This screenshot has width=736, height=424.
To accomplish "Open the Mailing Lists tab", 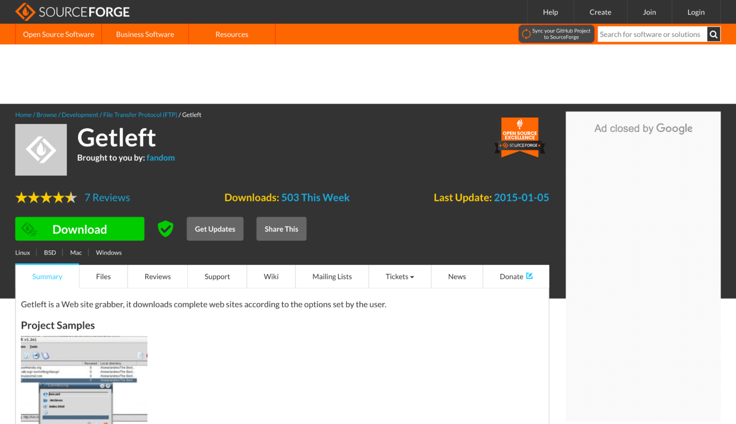I will click(x=332, y=277).
